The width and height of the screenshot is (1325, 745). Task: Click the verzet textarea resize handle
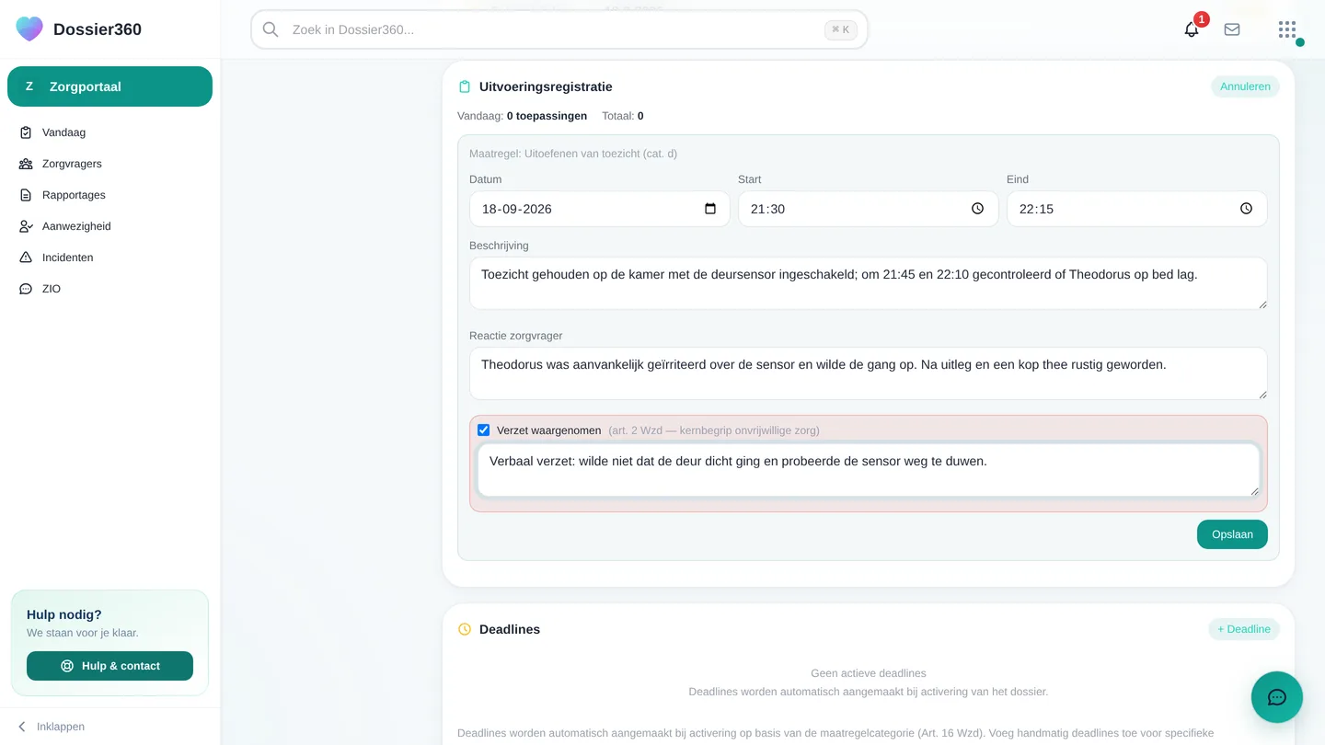point(1254,491)
